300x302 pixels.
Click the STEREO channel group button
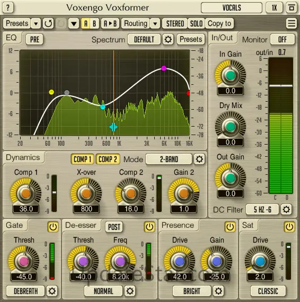pos(175,23)
